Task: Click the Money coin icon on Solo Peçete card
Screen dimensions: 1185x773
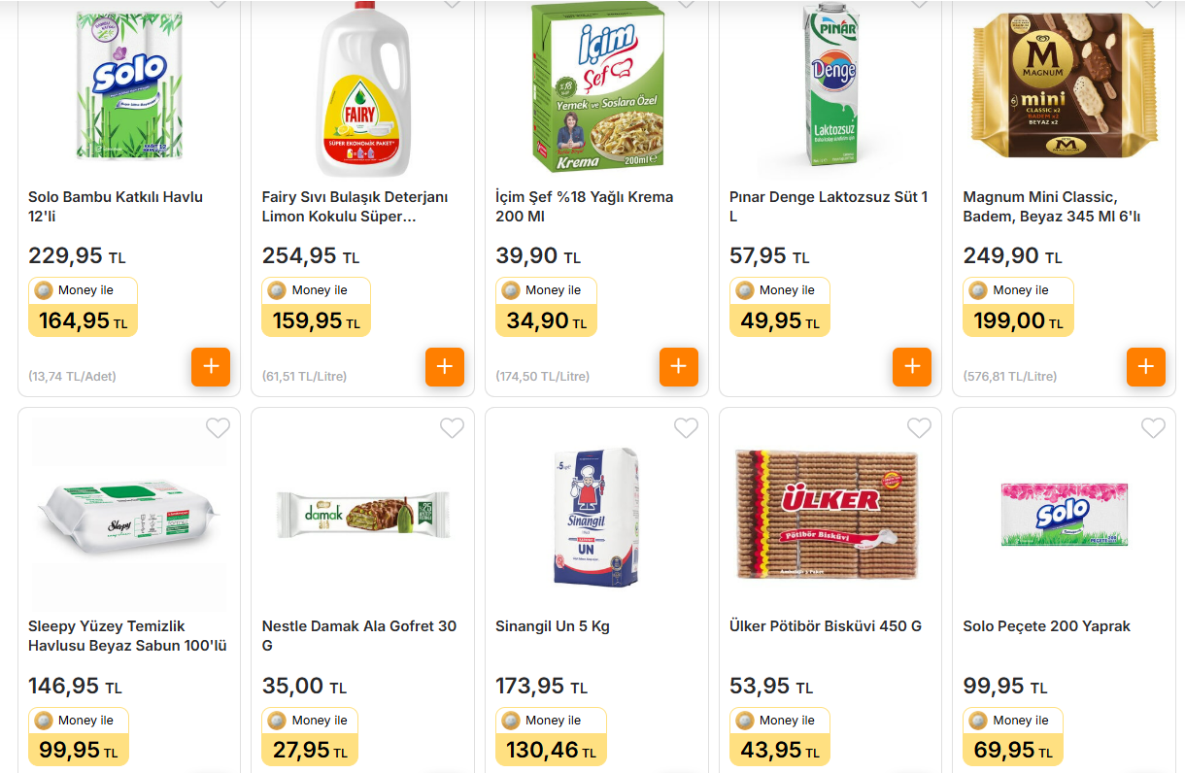Action: [976, 721]
